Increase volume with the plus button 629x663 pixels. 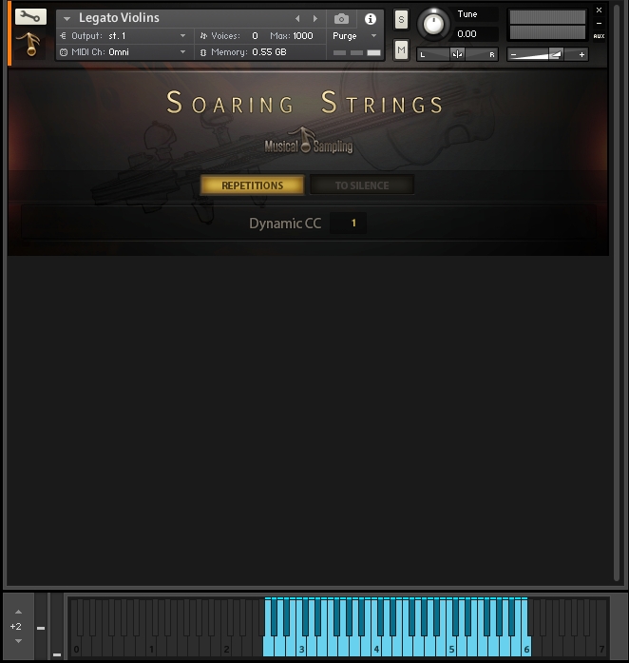[581, 54]
